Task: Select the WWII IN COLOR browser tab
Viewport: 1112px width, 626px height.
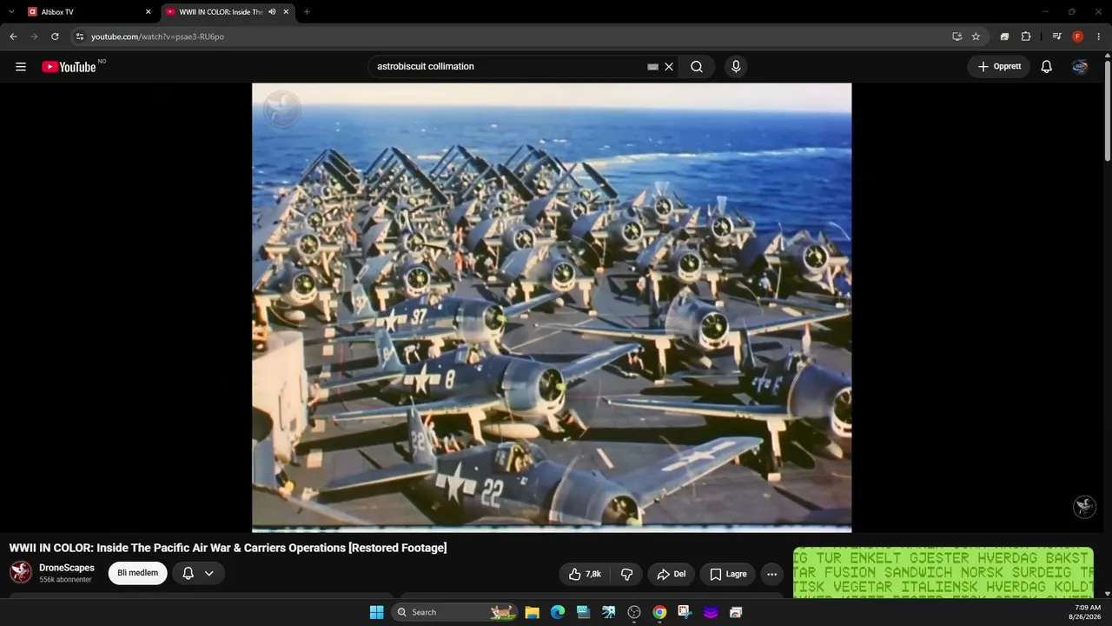Action: click(228, 12)
